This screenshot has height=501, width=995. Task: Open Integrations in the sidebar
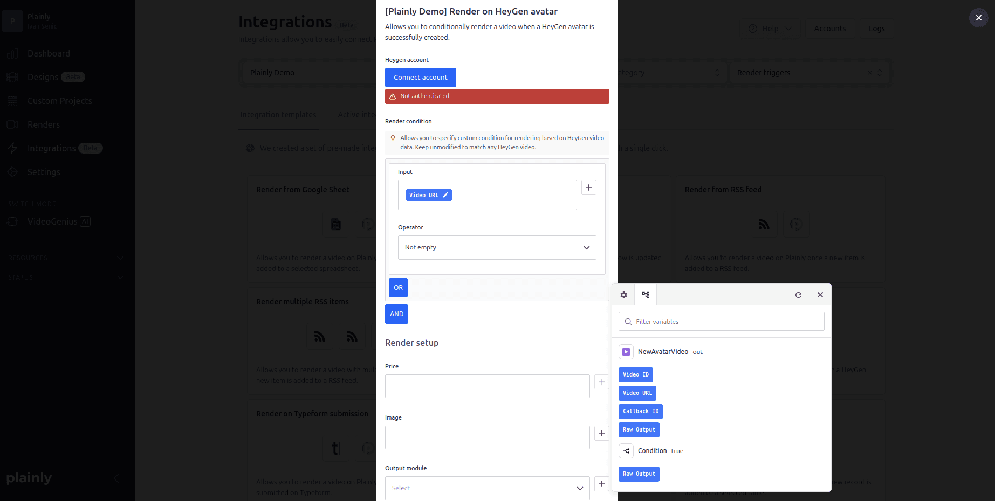pos(51,148)
